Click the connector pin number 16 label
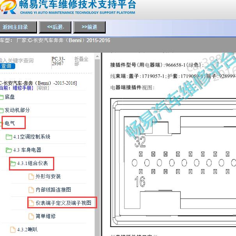 coord(140,182)
